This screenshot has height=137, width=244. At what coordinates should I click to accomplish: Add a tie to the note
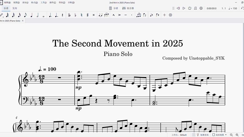(100, 15)
